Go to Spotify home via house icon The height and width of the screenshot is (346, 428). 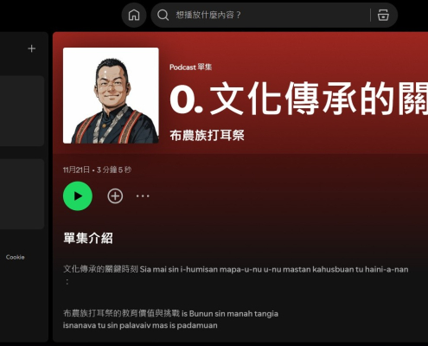click(134, 15)
